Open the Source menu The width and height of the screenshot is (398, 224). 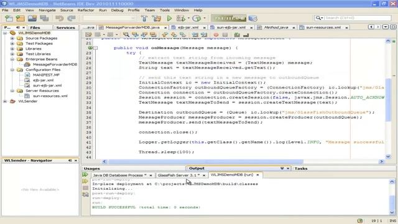pos(67,10)
